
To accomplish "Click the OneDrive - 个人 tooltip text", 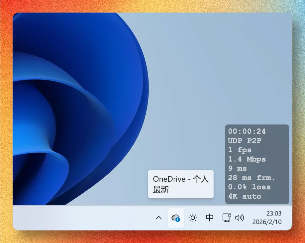I will (181, 179).
